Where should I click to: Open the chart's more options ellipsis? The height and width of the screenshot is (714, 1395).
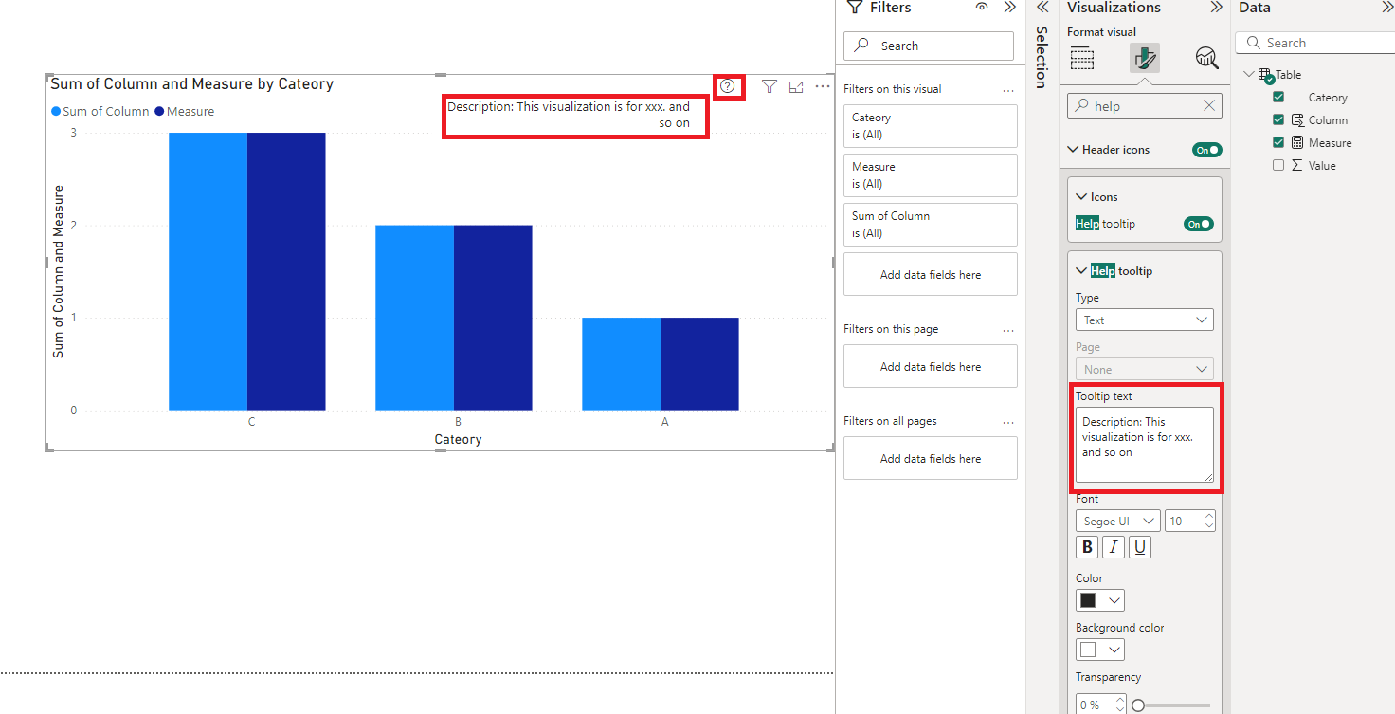point(823,86)
